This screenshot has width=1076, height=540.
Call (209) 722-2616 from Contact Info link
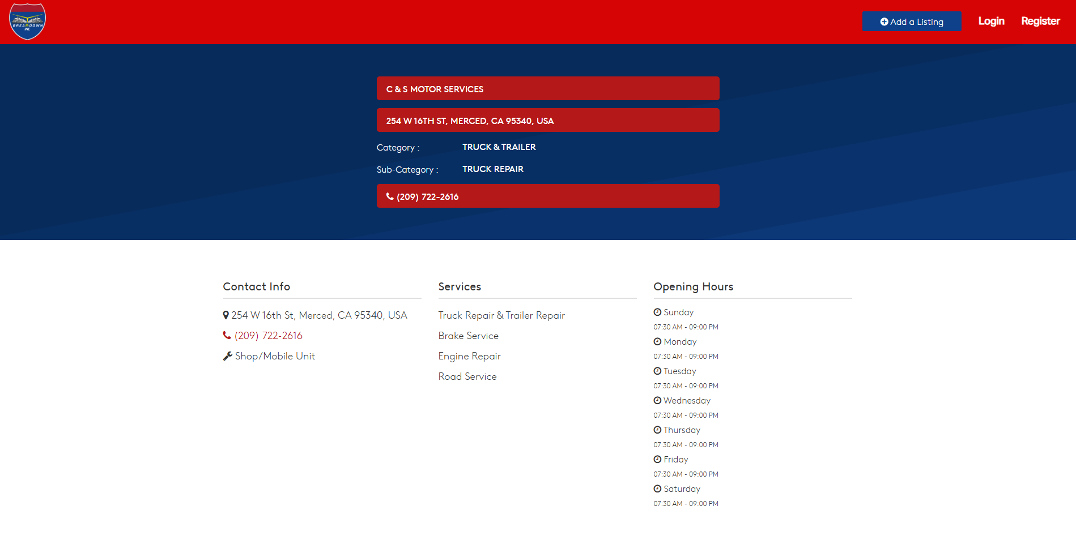pyautogui.click(x=269, y=336)
